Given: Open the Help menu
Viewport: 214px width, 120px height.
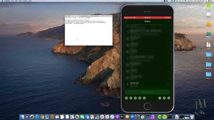Looking at the screenshot, I should (x=30, y=1).
